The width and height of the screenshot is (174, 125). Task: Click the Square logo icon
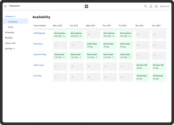[86, 6]
